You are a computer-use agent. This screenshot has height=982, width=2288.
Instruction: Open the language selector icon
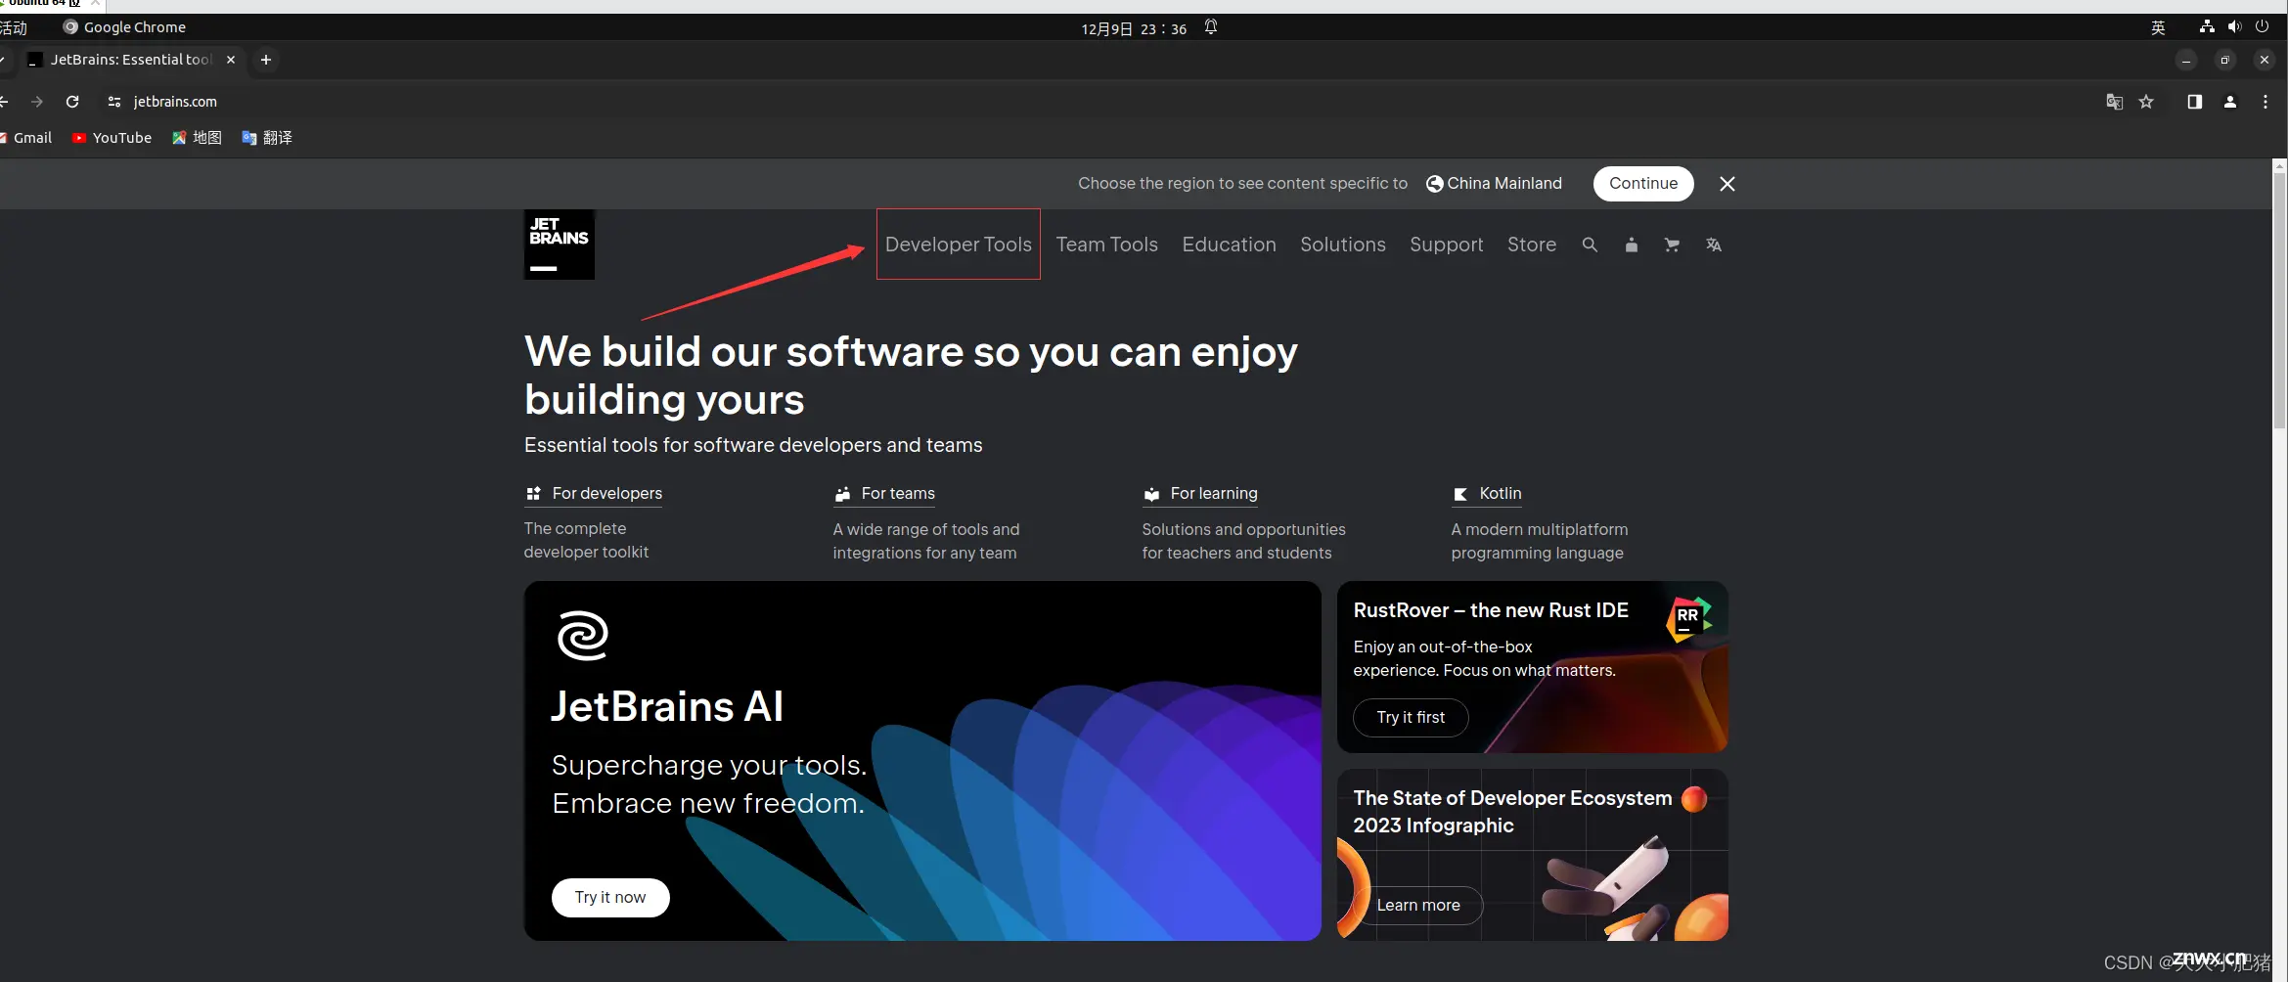[1713, 245]
